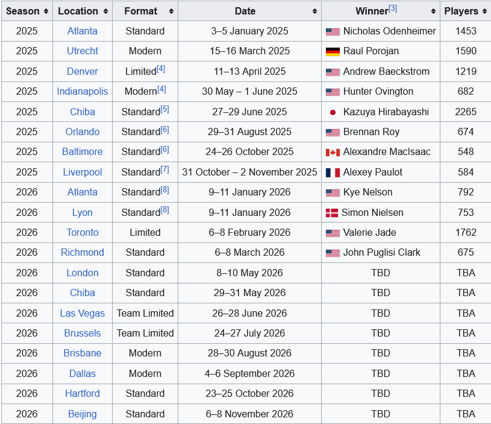Image resolution: width=491 pixels, height=424 pixels.
Task: Click the US flag beside John Puglisi Clark
Action: pos(333,253)
